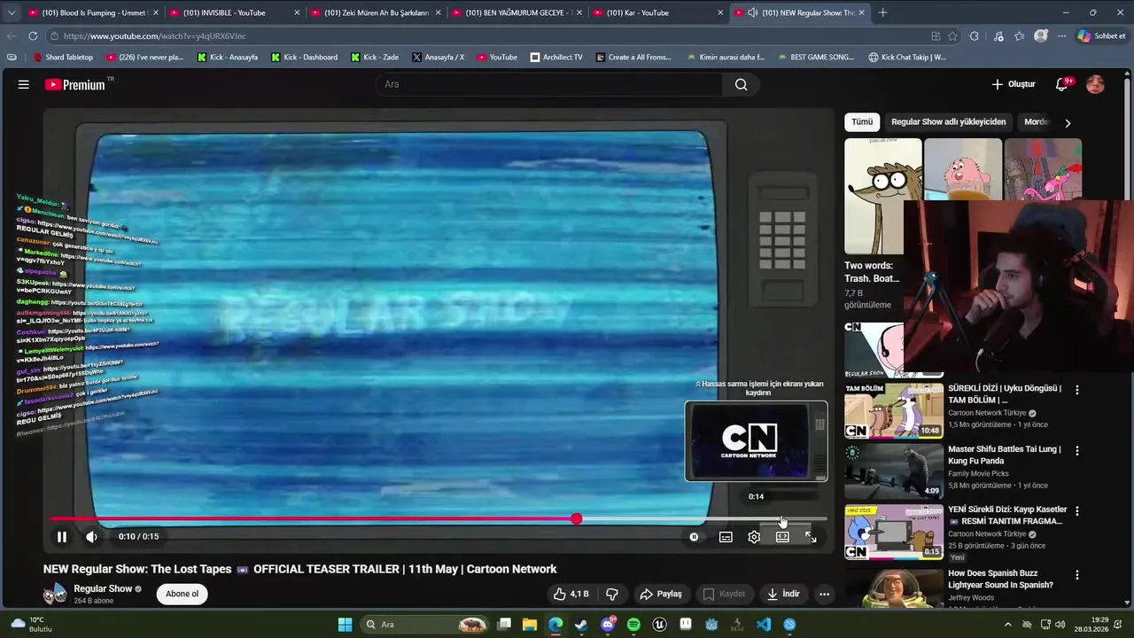Open Steam from the taskbar
Screen dimensions: 1134x638
pyautogui.click(x=581, y=625)
